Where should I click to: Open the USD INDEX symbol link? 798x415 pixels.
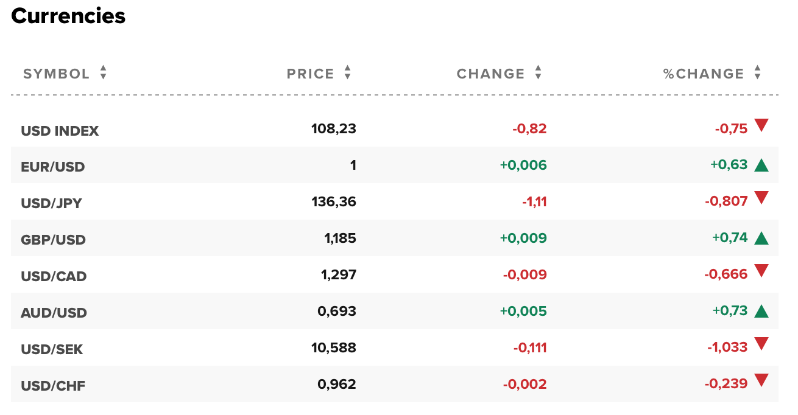pos(60,131)
